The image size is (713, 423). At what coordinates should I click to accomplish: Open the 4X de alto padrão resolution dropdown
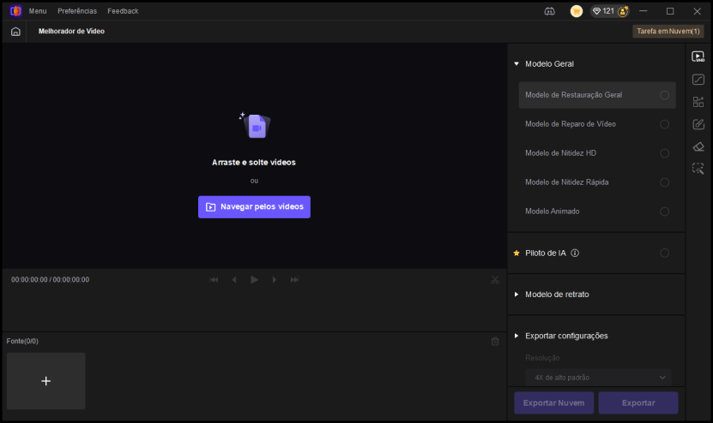pyautogui.click(x=598, y=377)
